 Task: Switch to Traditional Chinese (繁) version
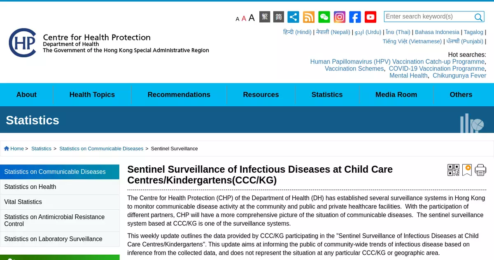pyautogui.click(x=265, y=17)
